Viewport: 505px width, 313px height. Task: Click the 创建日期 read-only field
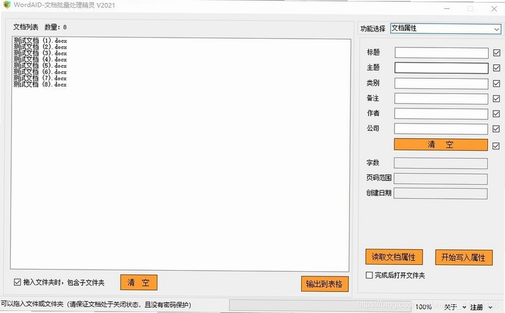point(441,194)
